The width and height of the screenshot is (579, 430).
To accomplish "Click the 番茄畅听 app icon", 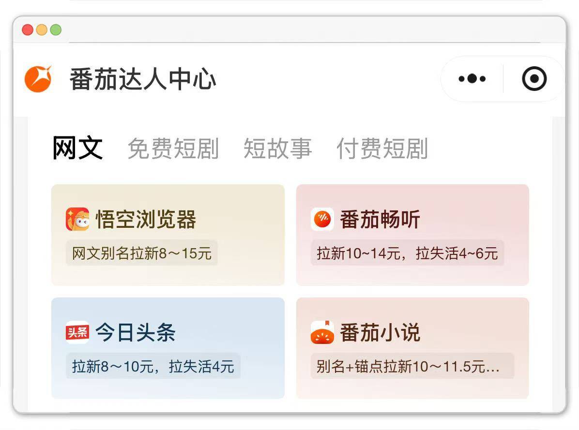I will [322, 219].
